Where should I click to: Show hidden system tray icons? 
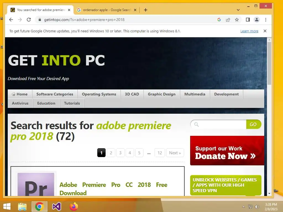coord(244,207)
